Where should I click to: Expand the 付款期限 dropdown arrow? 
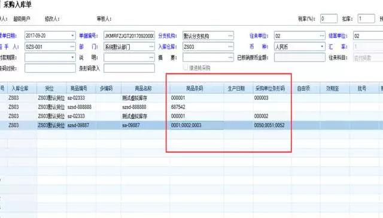pos(72,57)
